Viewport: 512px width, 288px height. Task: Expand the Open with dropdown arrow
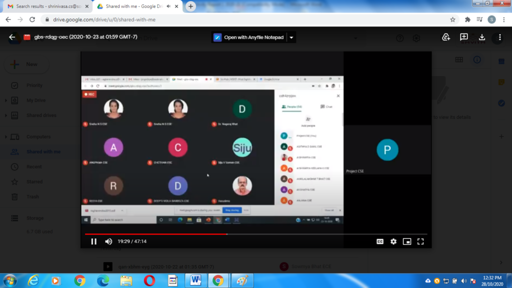click(291, 37)
